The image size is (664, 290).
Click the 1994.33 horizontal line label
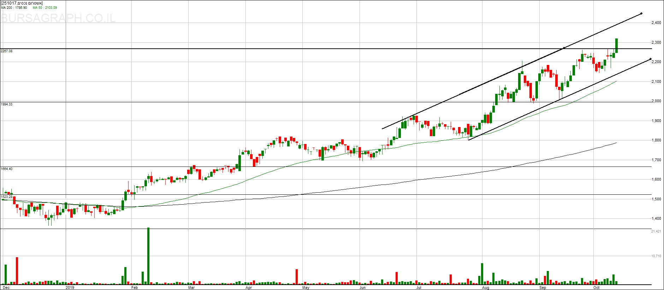pos(7,104)
